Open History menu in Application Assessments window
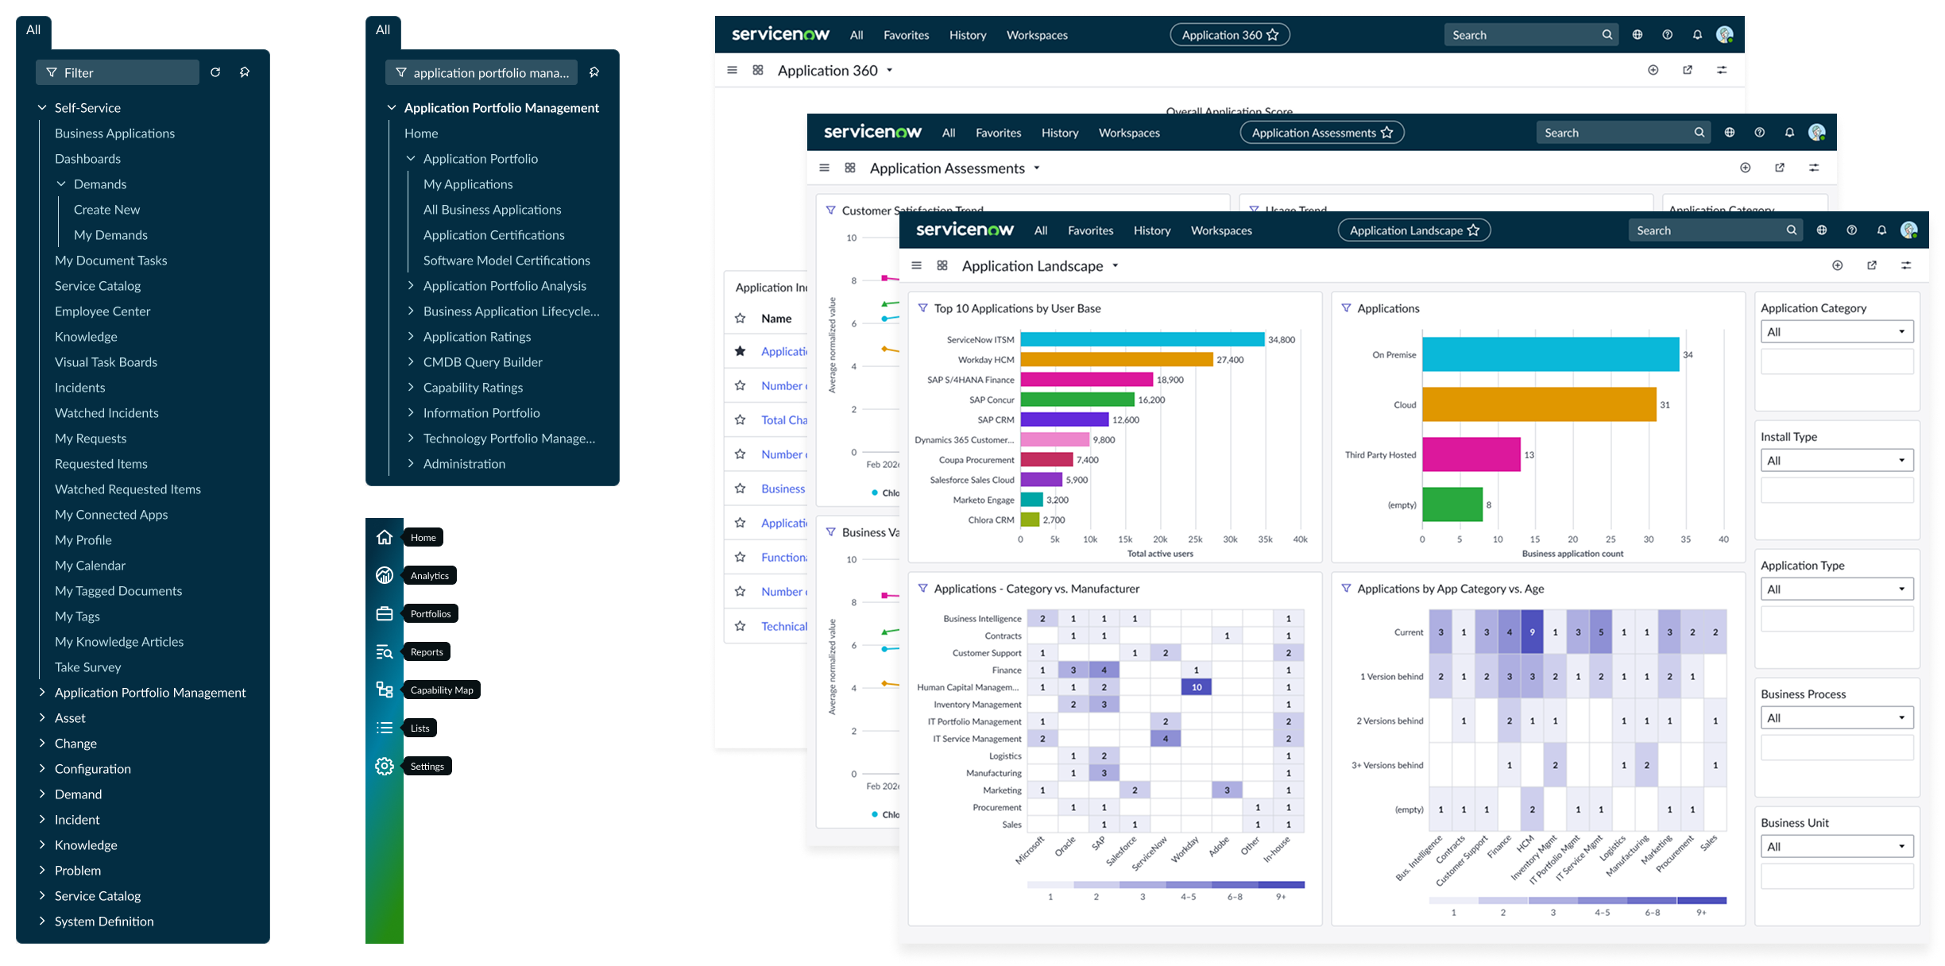The image size is (1945, 966). coord(1060,133)
